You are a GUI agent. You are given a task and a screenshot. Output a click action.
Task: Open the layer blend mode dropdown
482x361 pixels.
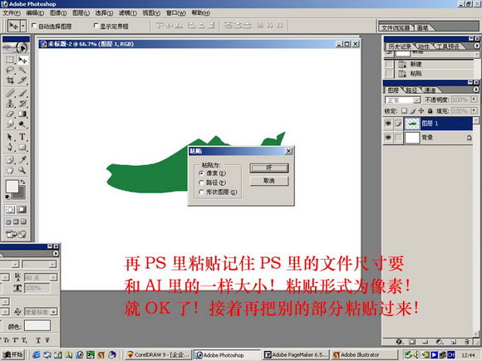pyautogui.click(x=403, y=100)
